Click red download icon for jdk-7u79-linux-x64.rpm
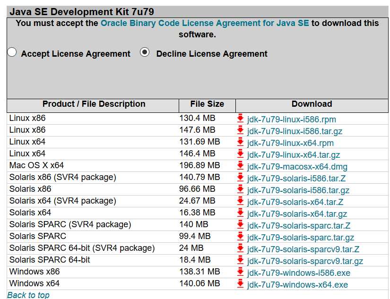The height and width of the screenshot is (299, 390). click(x=240, y=142)
